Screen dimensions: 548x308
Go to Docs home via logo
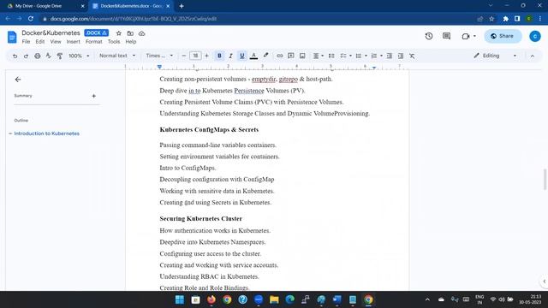pos(12,37)
